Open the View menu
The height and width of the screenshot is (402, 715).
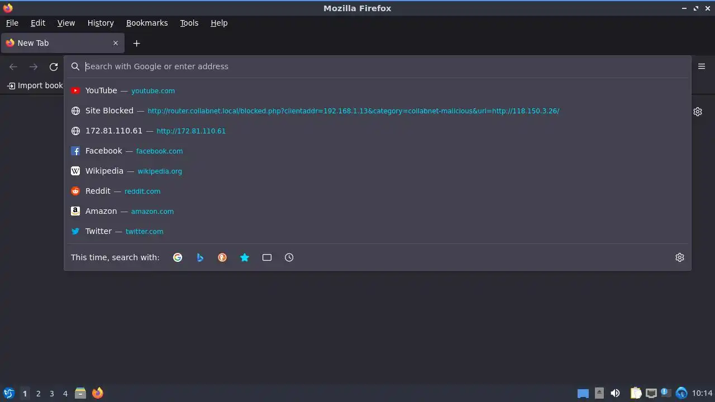[x=66, y=23]
